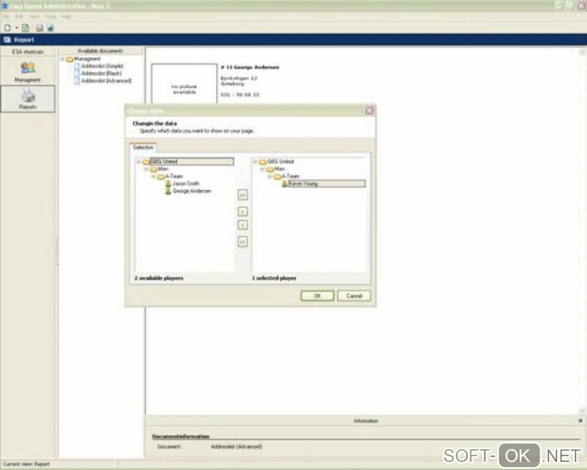Select the Managment folder in documents tree
The height and width of the screenshot is (470, 587).
(x=87, y=59)
